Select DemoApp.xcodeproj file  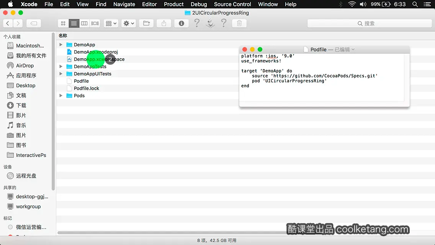96,52
